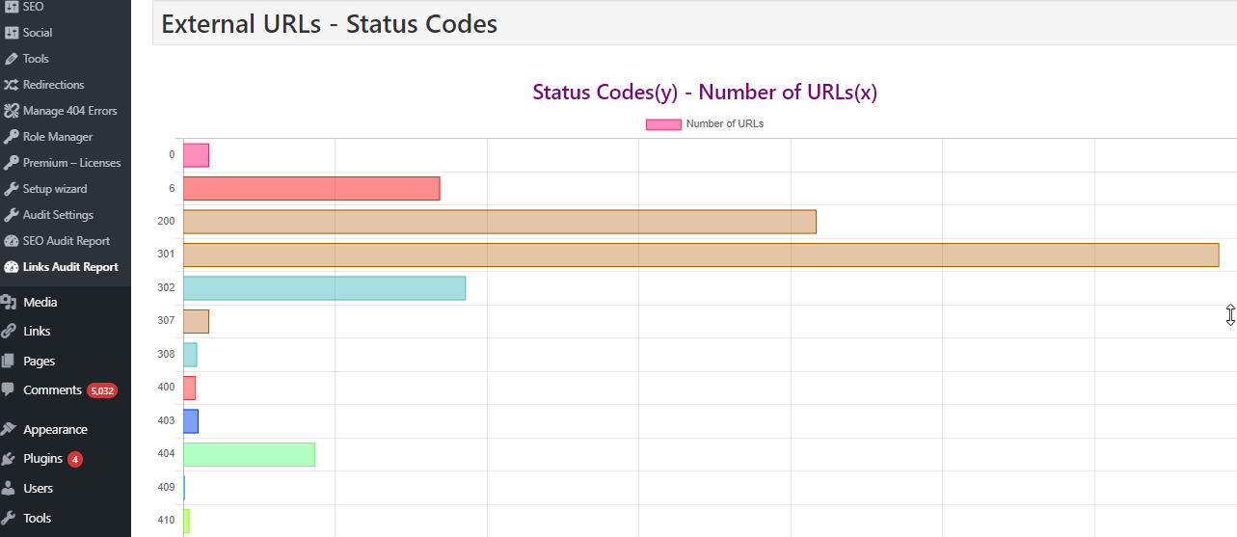Click the gauge icon beside Links Audit Report

(12, 267)
